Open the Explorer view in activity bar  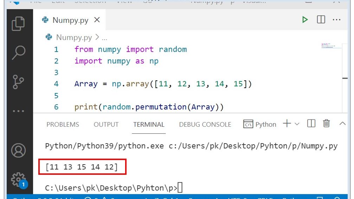click(x=18, y=24)
